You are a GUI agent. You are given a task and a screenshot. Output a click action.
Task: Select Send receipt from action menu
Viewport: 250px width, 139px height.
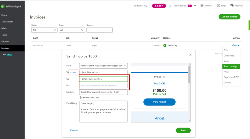point(231,66)
